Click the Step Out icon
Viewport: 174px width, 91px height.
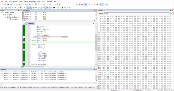coord(18,8)
